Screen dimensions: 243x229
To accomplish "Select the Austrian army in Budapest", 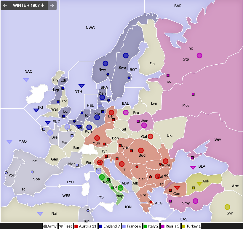I will pos(141,150).
